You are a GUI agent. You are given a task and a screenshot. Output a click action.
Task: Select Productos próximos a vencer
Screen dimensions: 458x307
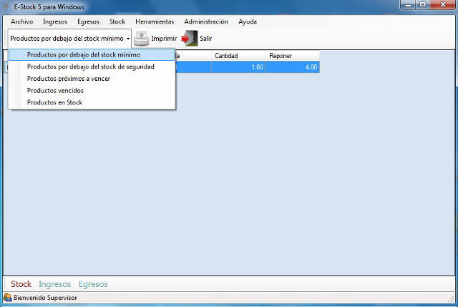point(92,79)
